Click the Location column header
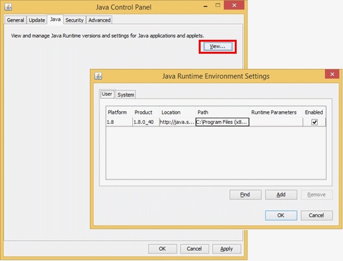This screenshot has height=261, width=343. tap(177, 112)
